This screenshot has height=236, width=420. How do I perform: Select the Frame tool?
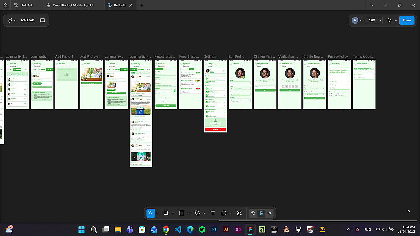(x=166, y=213)
